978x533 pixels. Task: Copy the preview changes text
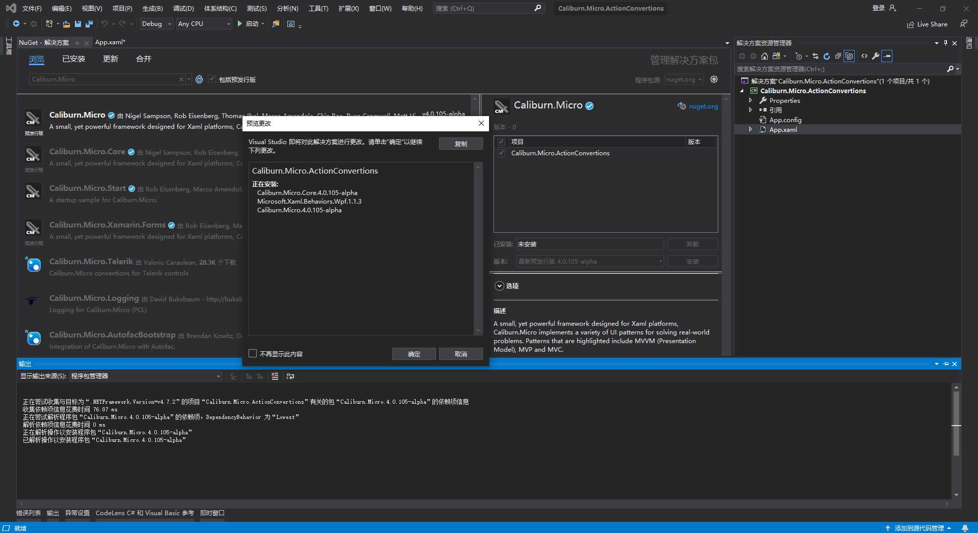[x=461, y=144]
